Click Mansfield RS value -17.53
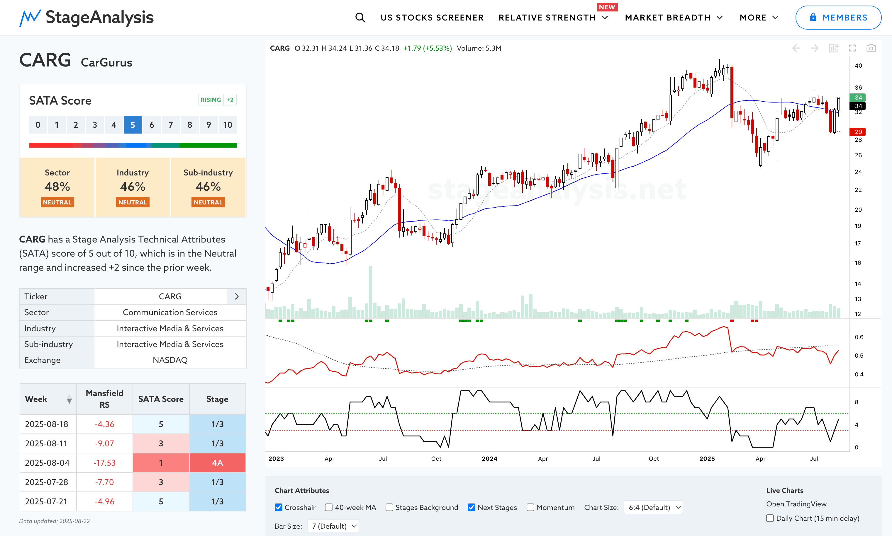This screenshot has height=536, width=892. [x=104, y=463]
